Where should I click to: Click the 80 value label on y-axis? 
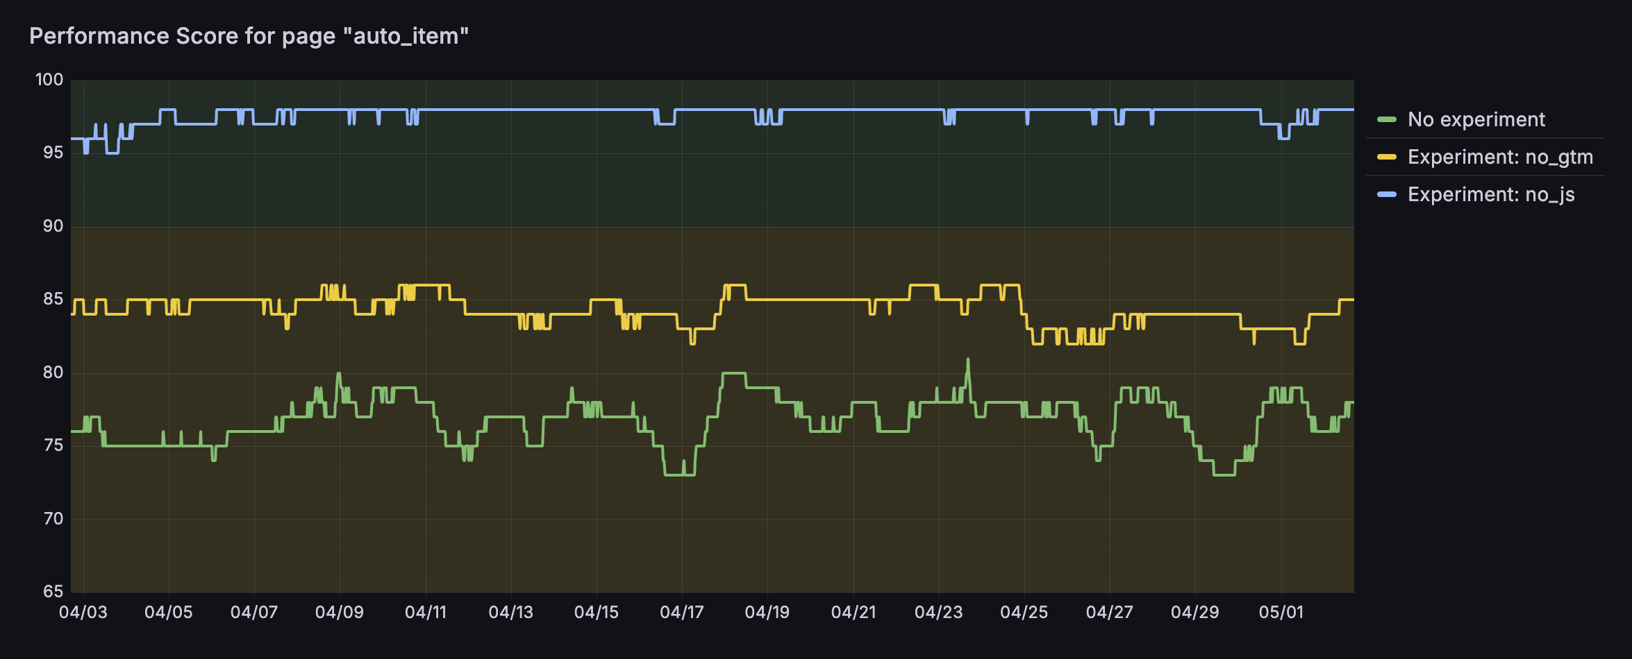(53, 373)
